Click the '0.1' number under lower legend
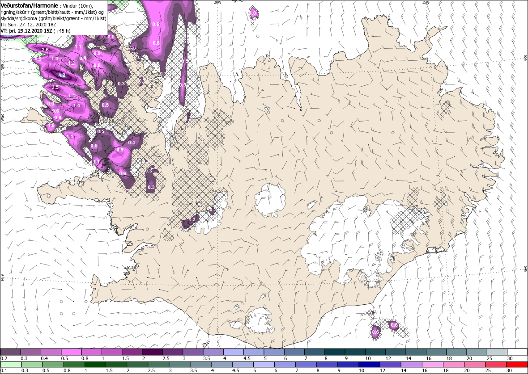 click(4, 370)
